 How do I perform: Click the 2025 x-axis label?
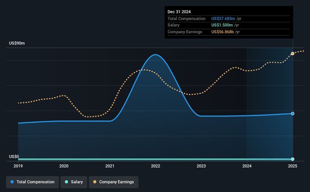293,166
